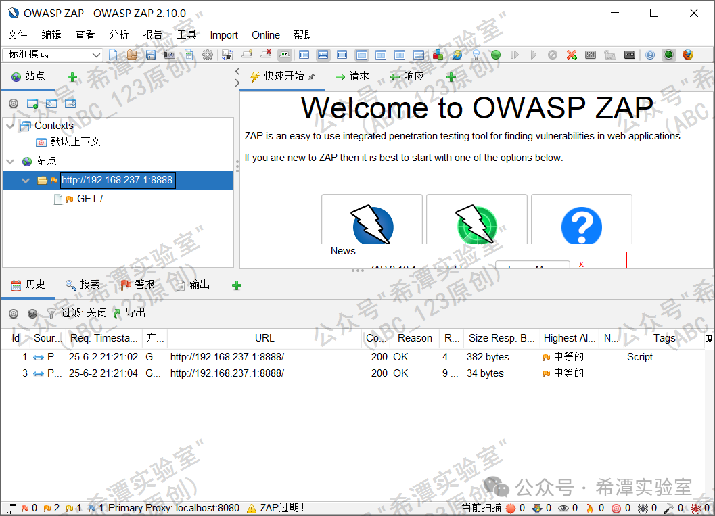Select the 默认上下文 context item

(75, 142)
